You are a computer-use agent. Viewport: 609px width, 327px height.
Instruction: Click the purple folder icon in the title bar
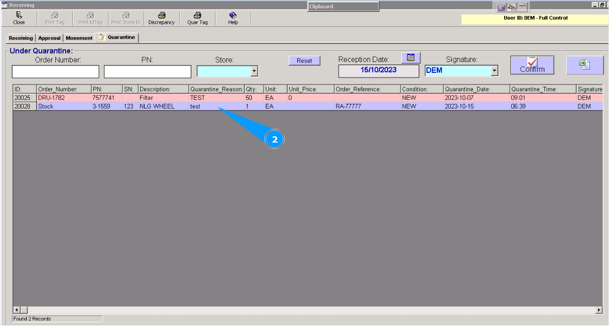point(501,6)
